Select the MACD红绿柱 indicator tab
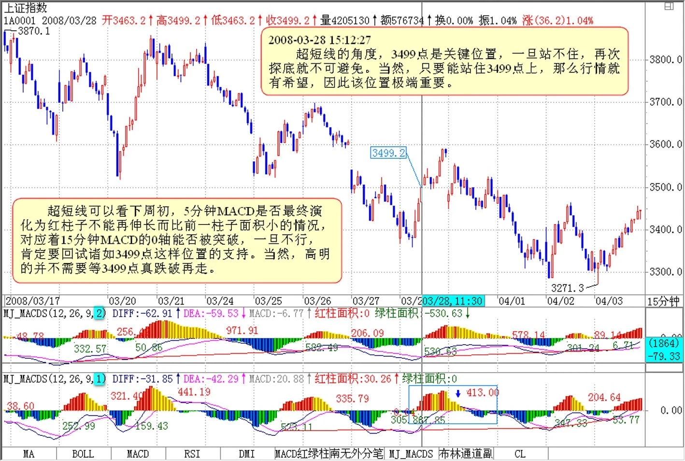This screenshot has width=685, height=461. pos(301,454)
